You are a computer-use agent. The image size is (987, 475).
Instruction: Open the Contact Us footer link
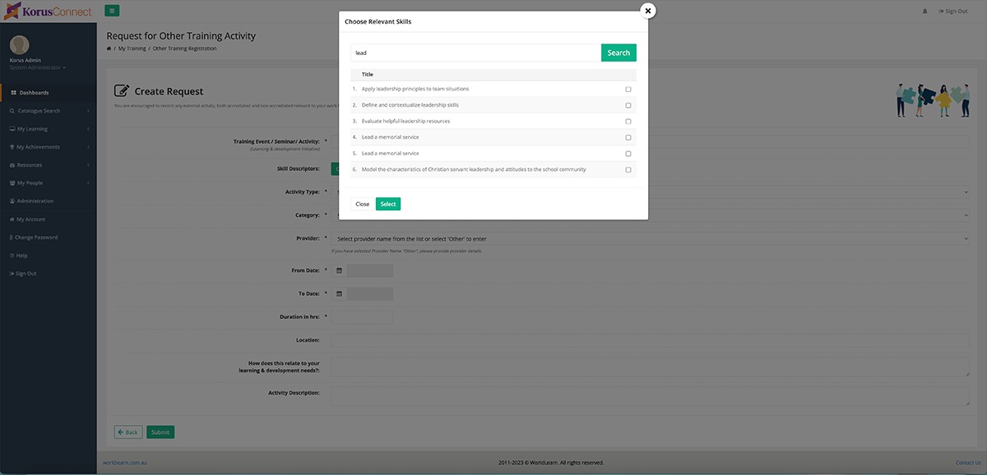point(968,463)
